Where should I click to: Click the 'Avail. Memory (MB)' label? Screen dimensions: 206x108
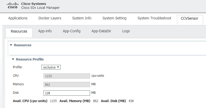tap(75, 101)
